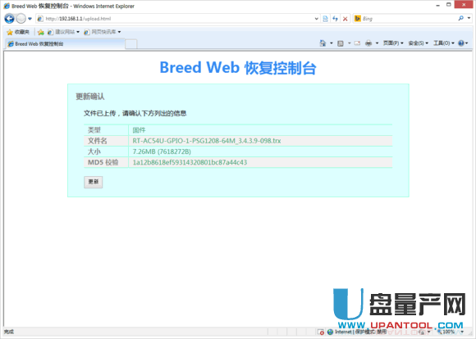Click the Forward navigation button
The height and width of the screenshot is (339, 476).
21,19
